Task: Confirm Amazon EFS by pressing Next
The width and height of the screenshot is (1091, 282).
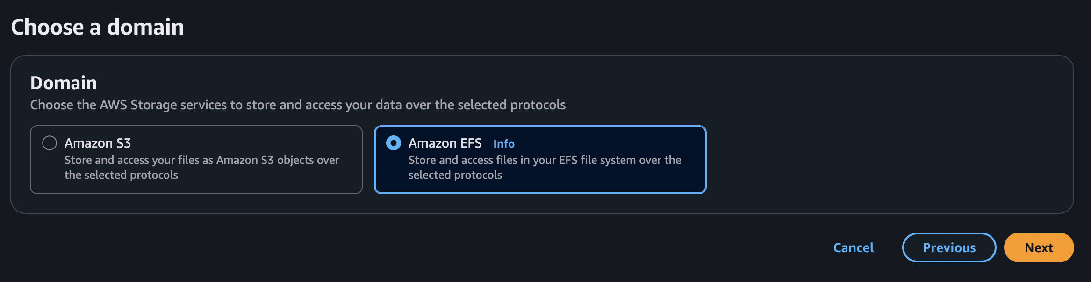Action: tap(1038, 248)
